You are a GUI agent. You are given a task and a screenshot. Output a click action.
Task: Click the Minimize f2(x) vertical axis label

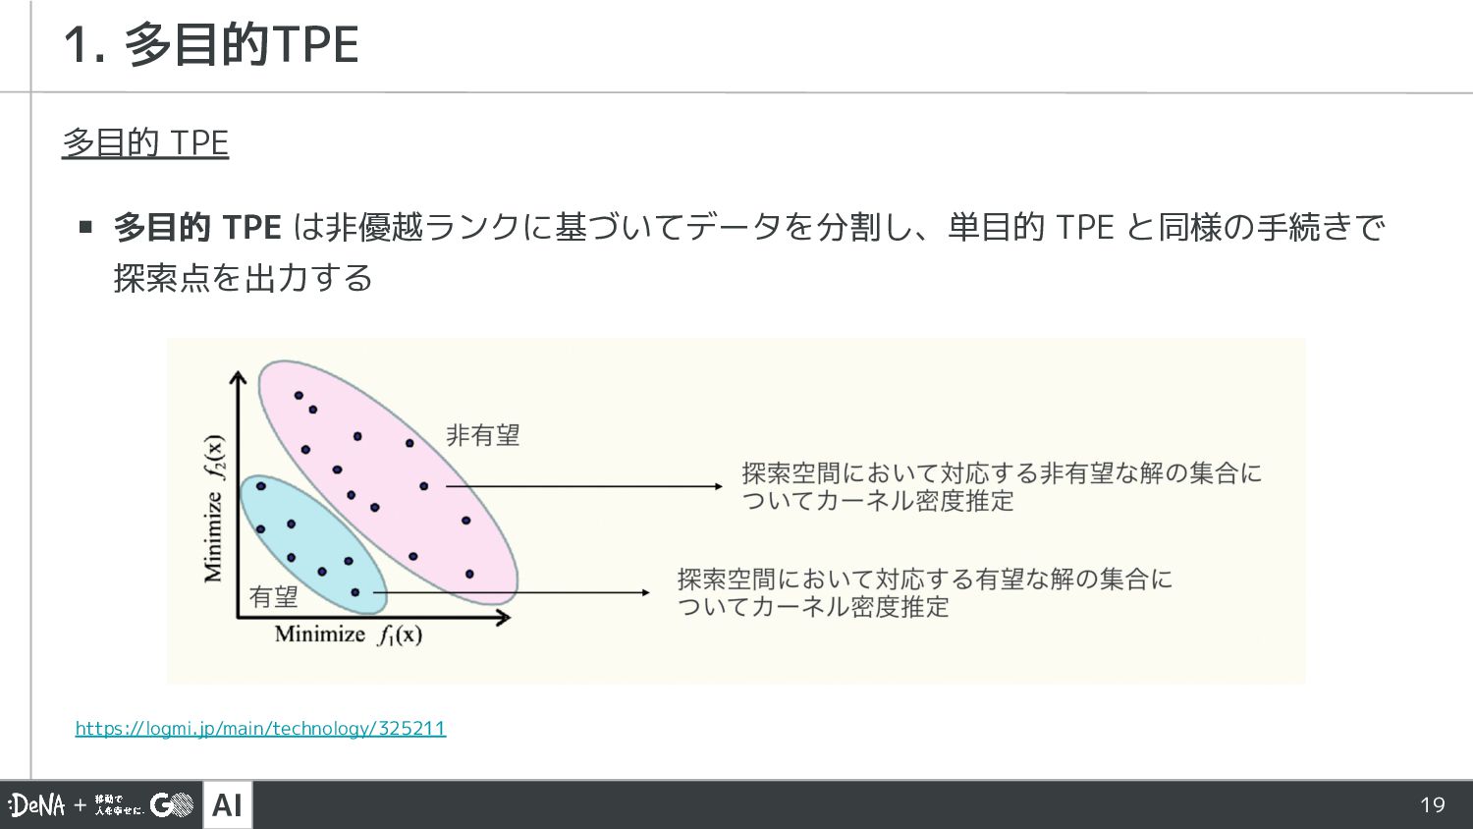(x=213, y=508)
